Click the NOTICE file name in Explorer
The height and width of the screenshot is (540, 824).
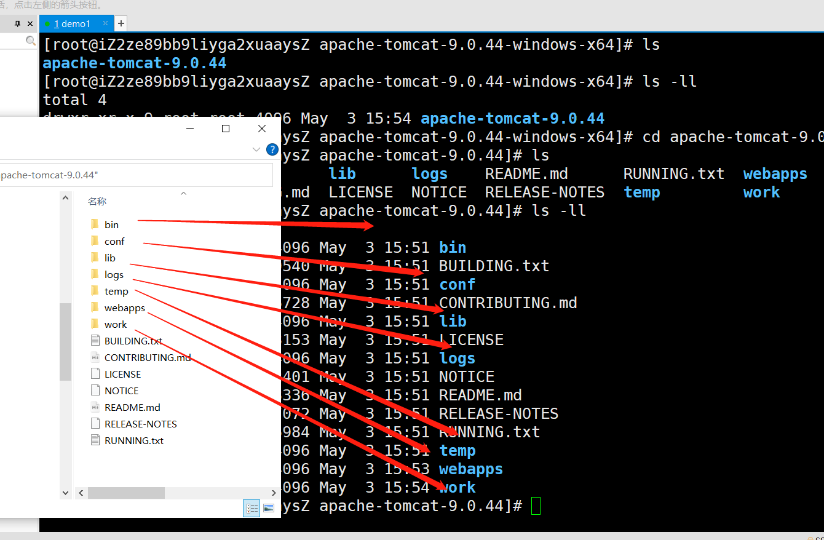[122, 391]
